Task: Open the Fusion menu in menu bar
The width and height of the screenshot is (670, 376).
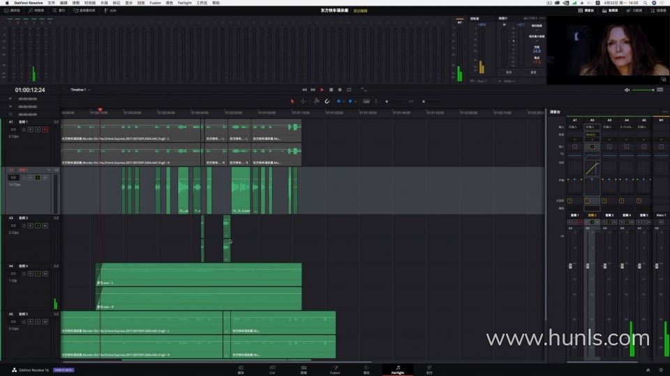Action: [x=155, y=3]
